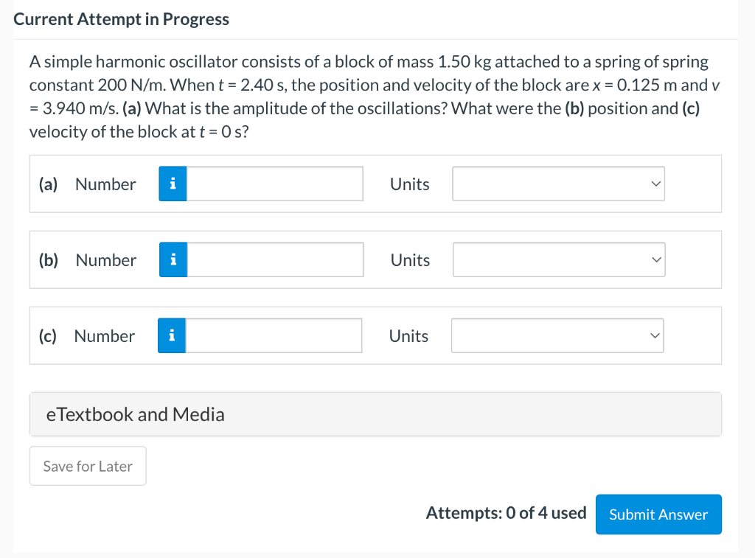Open the Units dropdown for part (c)

point(557,336)
